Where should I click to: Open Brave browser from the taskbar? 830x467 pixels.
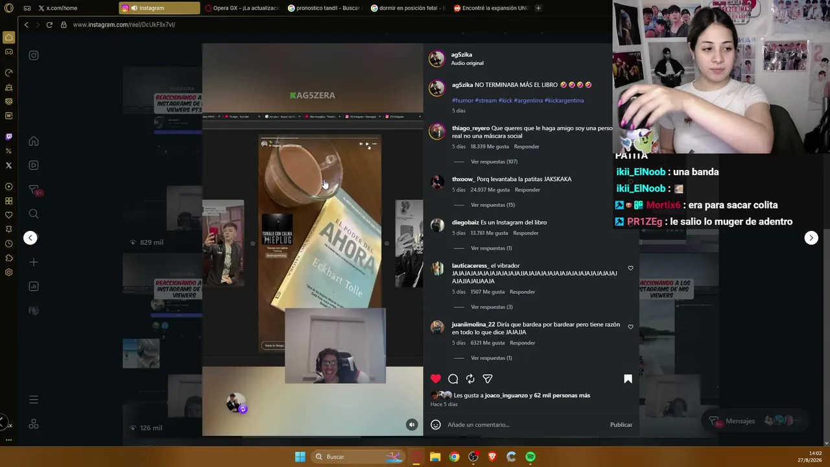pos(492,457)
